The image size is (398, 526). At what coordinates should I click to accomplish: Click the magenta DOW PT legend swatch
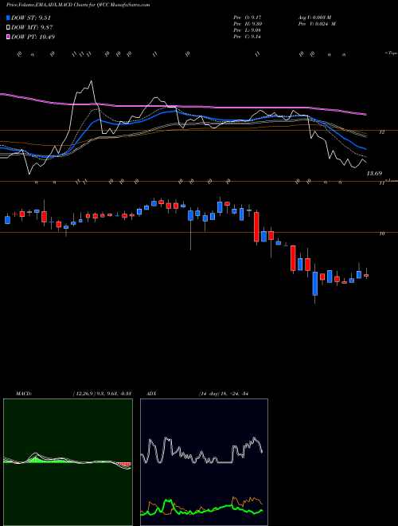point(8,37)
